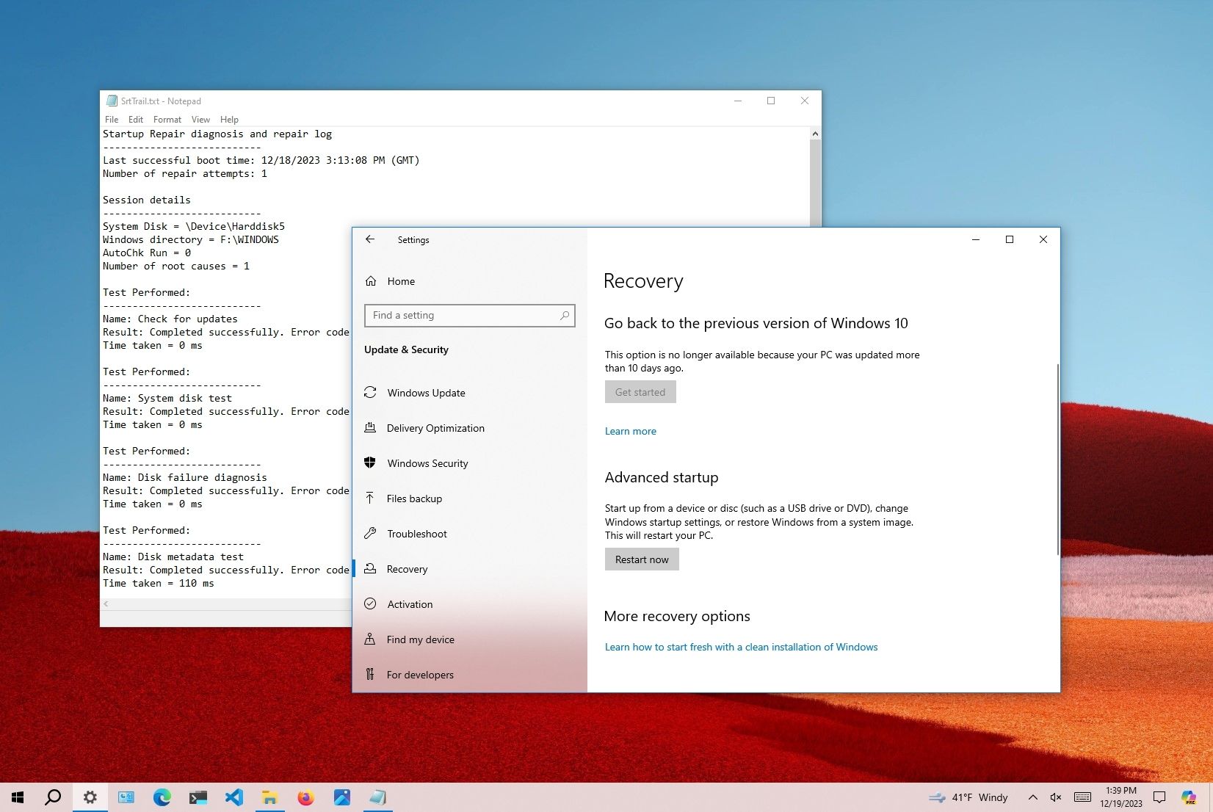Viewport: 1213px width, 812px height.
Task: Click Restart now under Advanced startup
Action: [641, 559]
